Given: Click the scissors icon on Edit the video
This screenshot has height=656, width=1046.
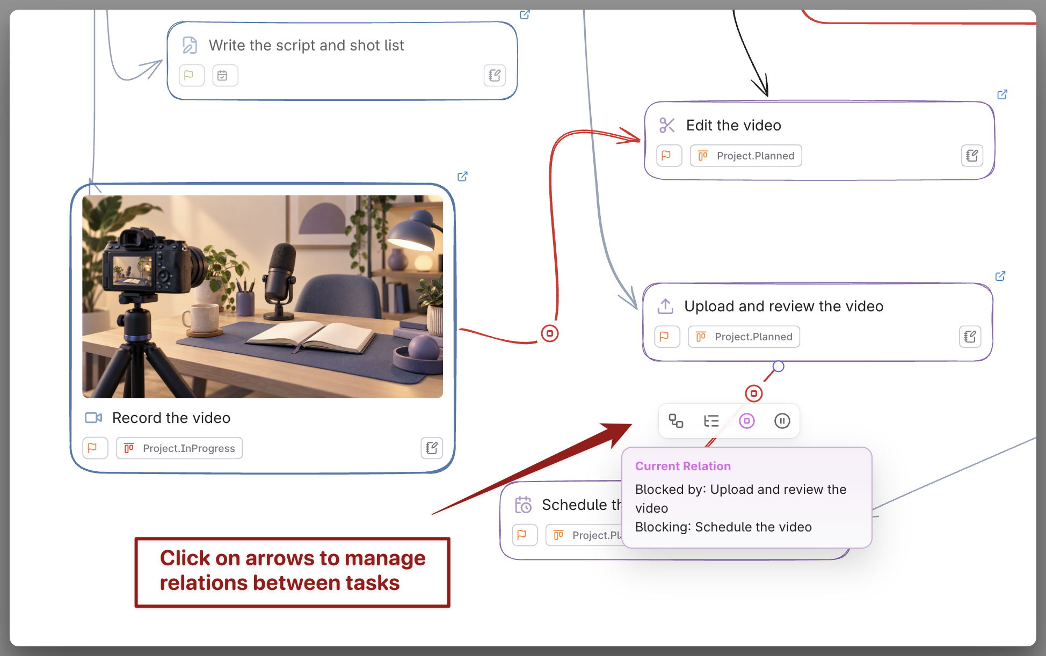Looking at the screenshot, I should point(667,126).
